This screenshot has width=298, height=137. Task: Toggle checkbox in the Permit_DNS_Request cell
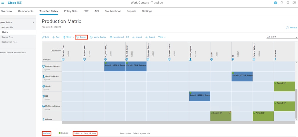[127, 63]
